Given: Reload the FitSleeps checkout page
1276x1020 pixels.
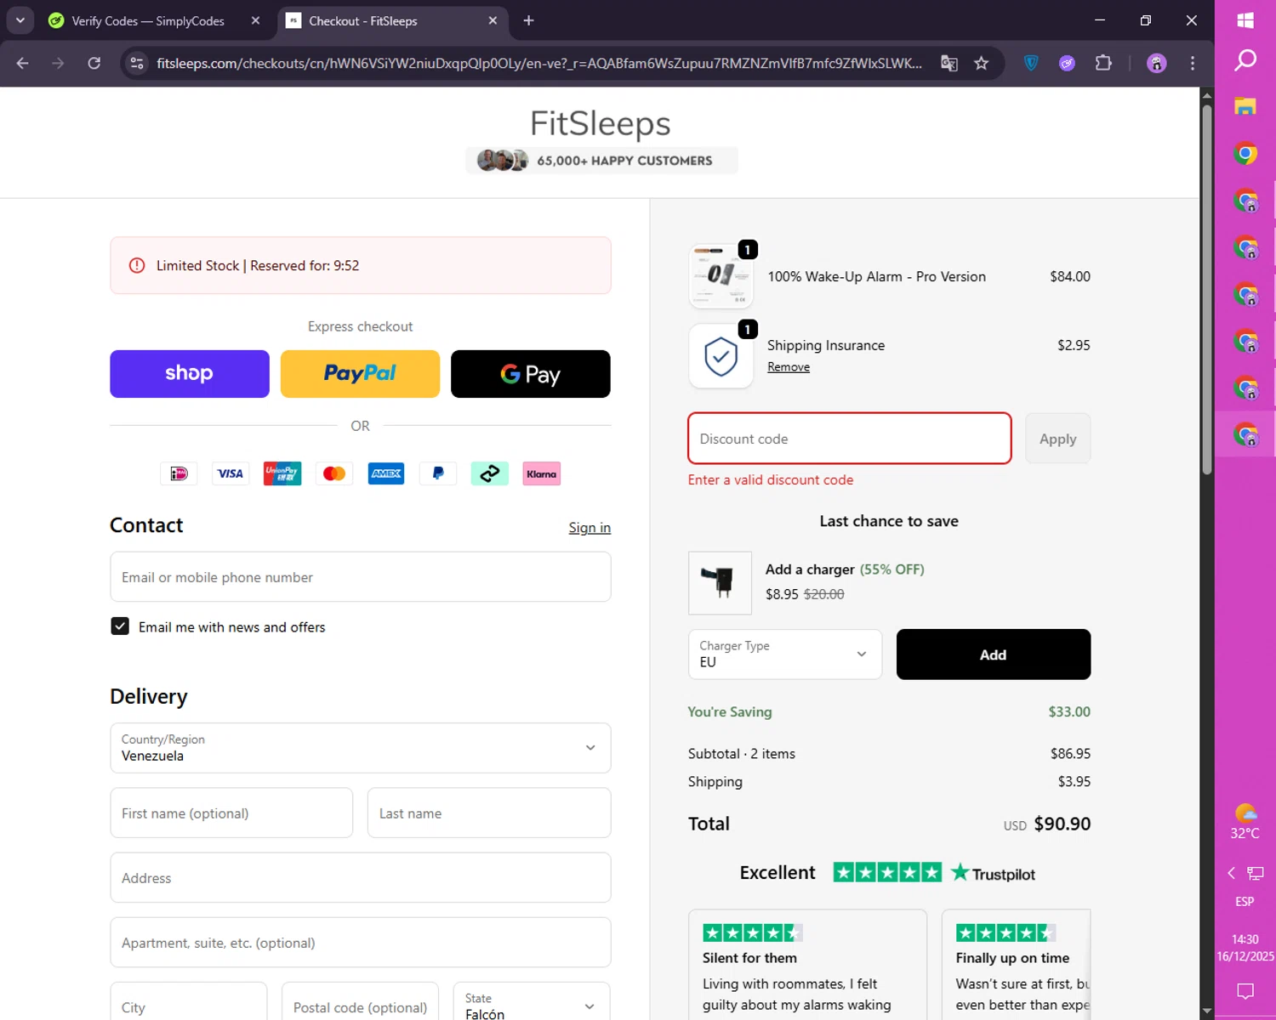Looking at the screenshot, I should [94, 63].
